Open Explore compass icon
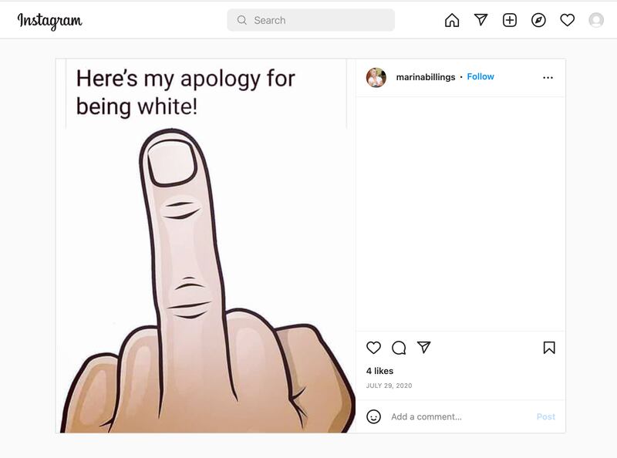617x458 pixels. click(x=538, y=20)
